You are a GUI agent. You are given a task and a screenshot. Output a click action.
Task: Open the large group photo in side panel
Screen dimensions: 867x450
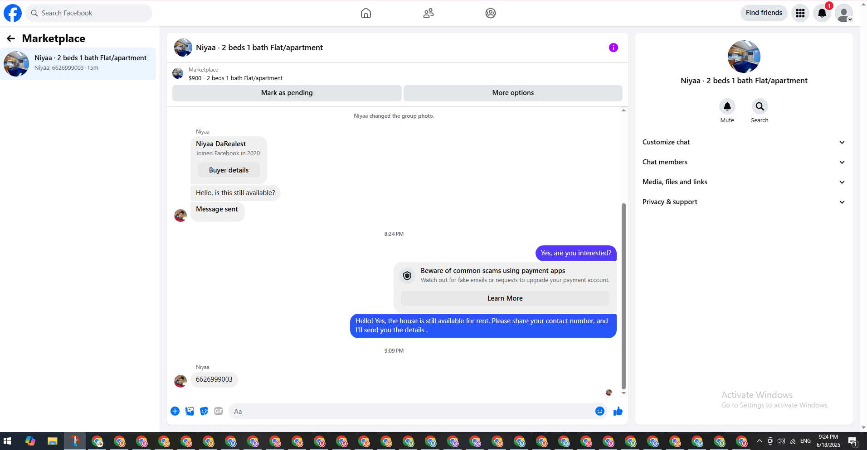point(744,57)
